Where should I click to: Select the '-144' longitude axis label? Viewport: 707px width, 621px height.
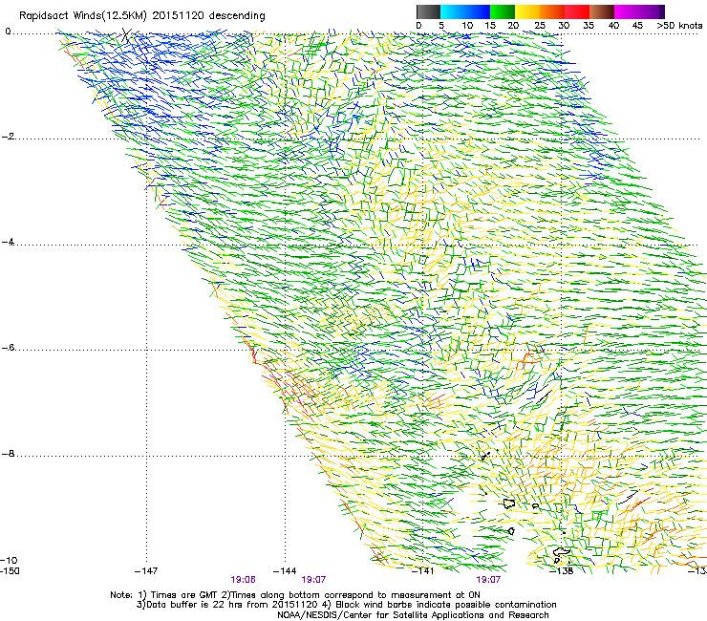coord(285,571)
